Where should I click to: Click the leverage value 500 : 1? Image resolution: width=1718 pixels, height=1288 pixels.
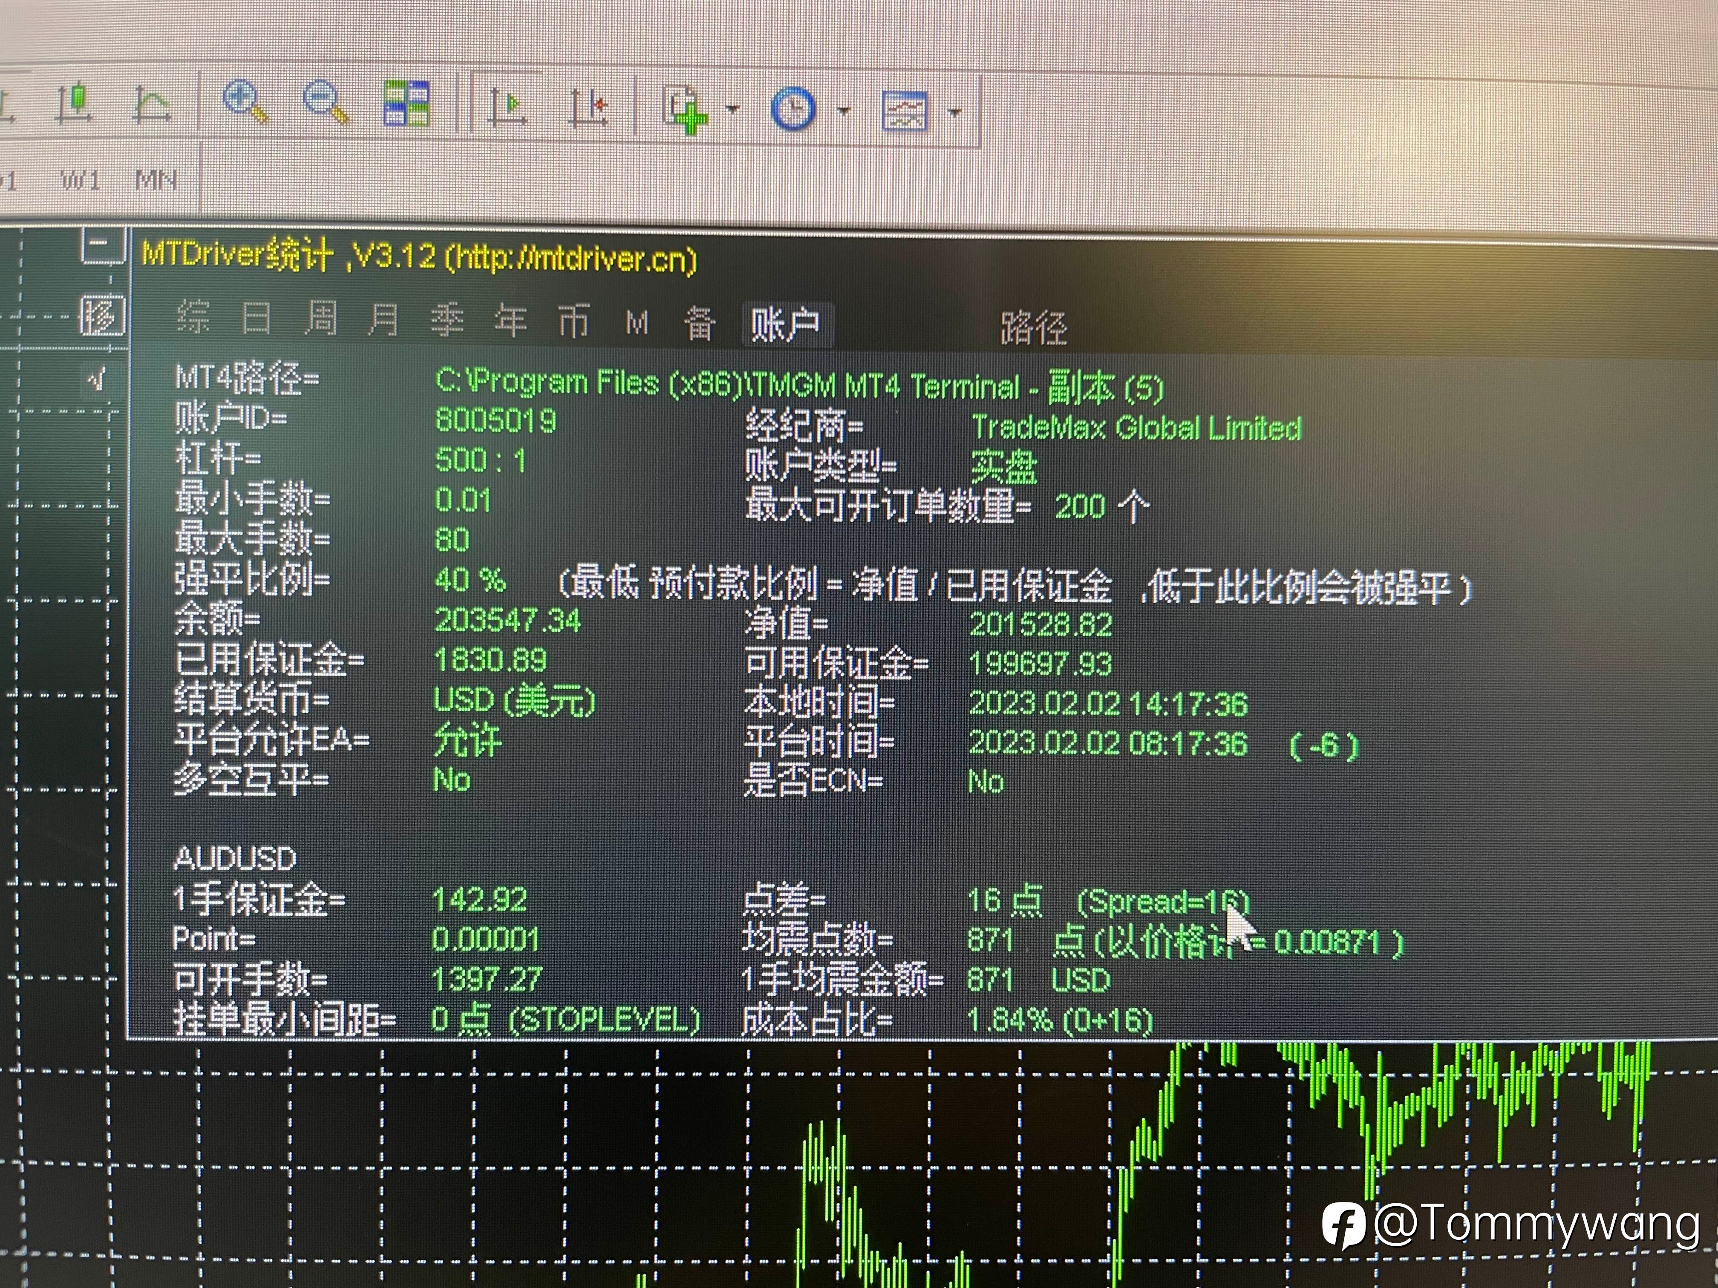481,460
